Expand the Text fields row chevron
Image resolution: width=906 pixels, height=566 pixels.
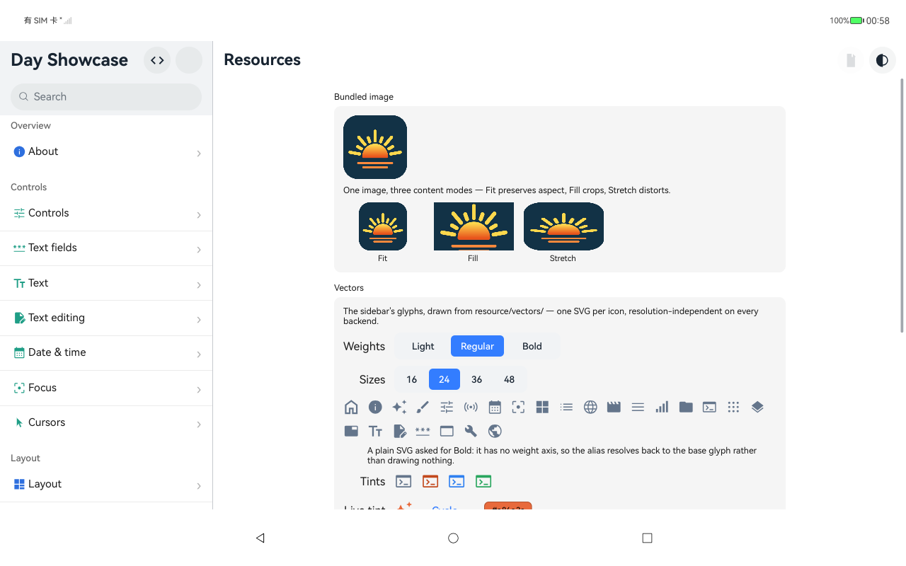199,249
